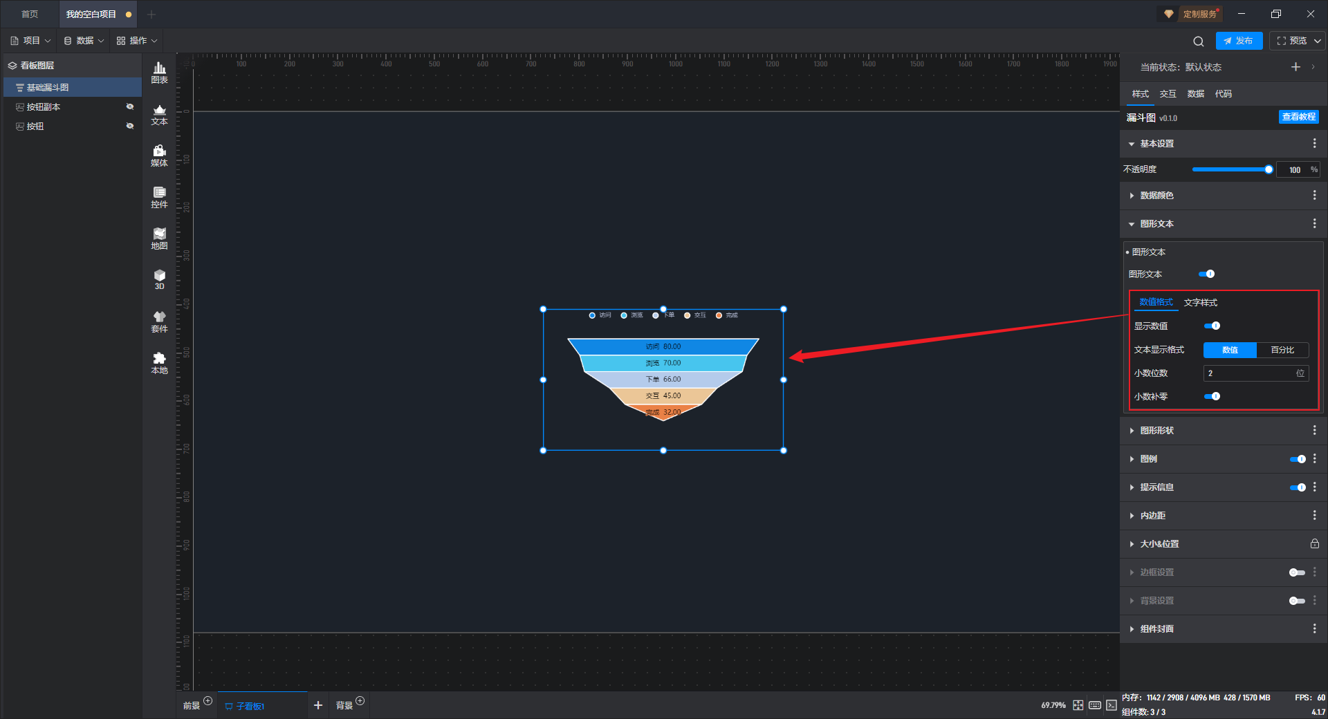The width and height of the screenshot is (1328, 719).
Task: Open 图例 more options menu
Action: [x=1314, y=459]
